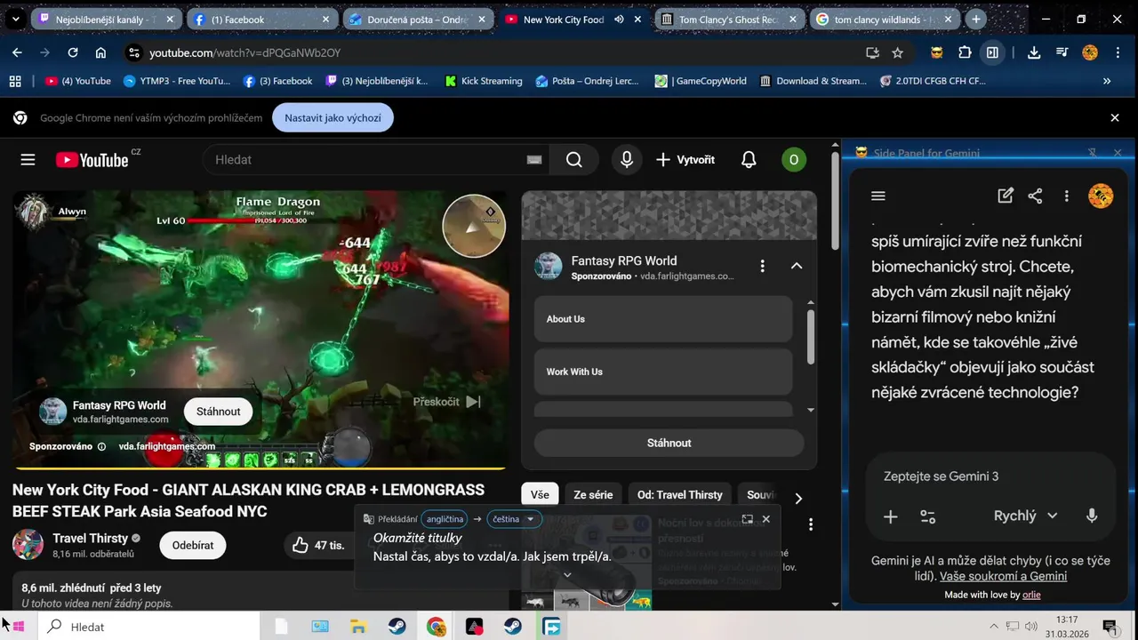Viewport: 1138px width, 640px height.
Task: Switch to Tom Clancy's Ghost Recon tab
Action: [x=729, y=19]
